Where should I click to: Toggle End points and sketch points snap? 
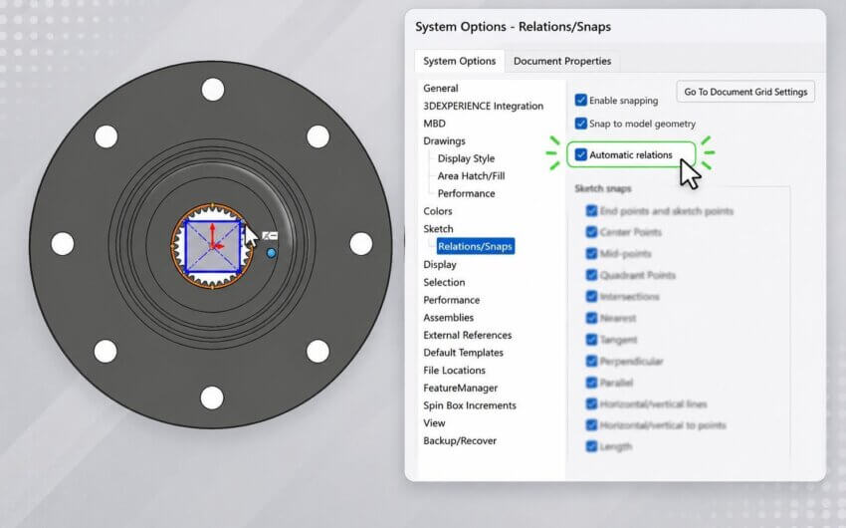click(591, 210)
